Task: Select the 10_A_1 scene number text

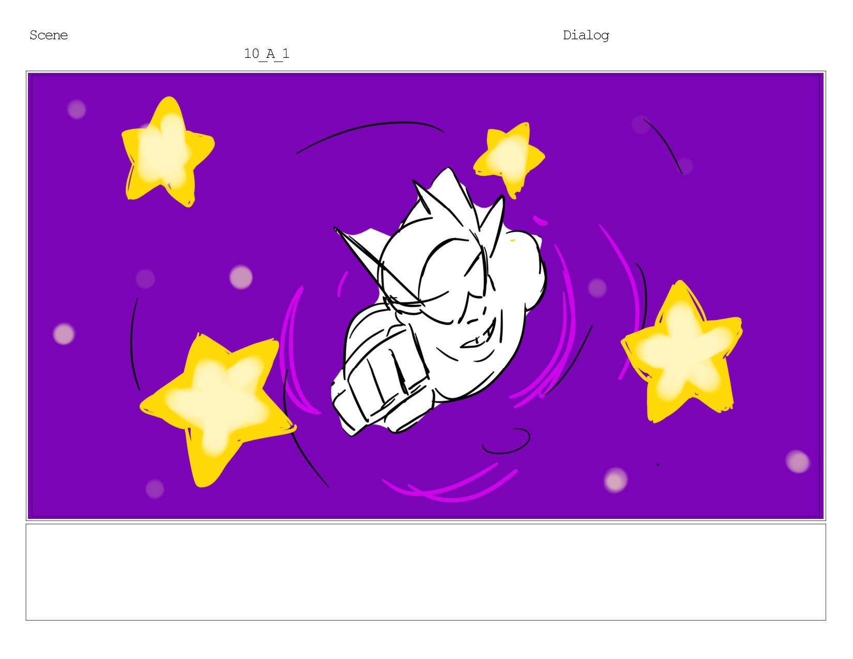Action: pyautogui.click(x=267, y=54)
